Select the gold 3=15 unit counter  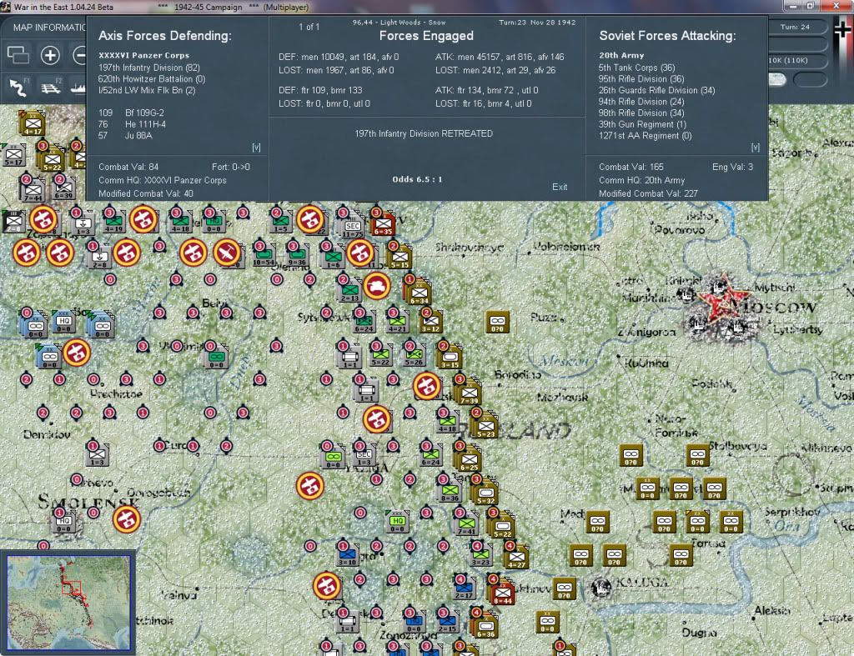[x=450, y=358]
